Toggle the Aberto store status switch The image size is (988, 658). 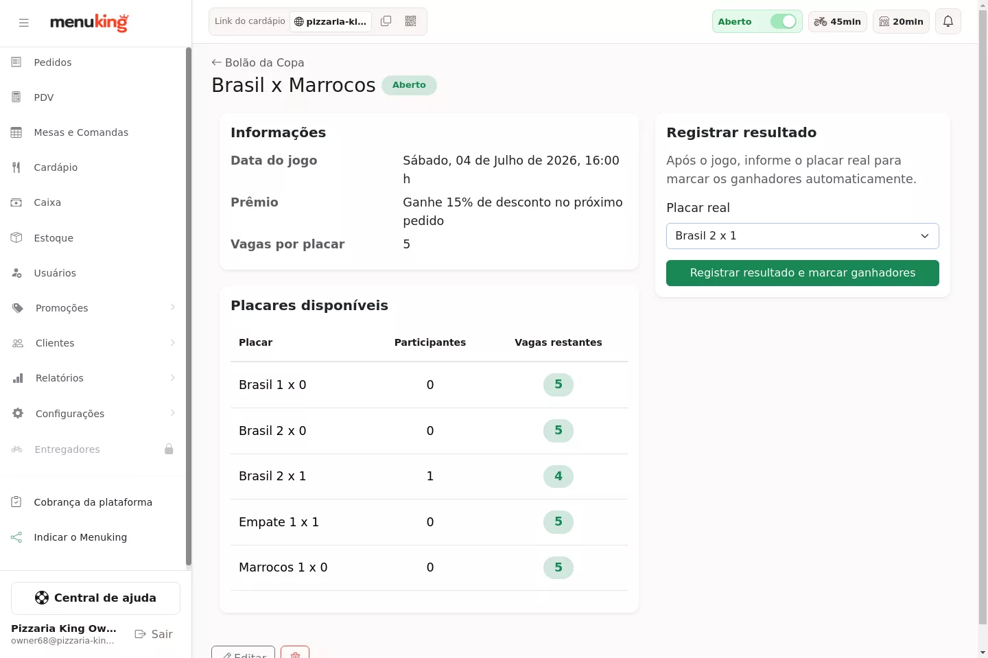coord(783,21)
